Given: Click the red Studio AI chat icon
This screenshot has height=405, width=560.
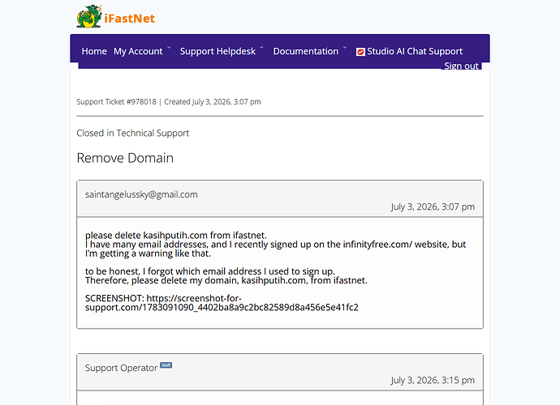Looking at the screenshot, I should 360,52.
